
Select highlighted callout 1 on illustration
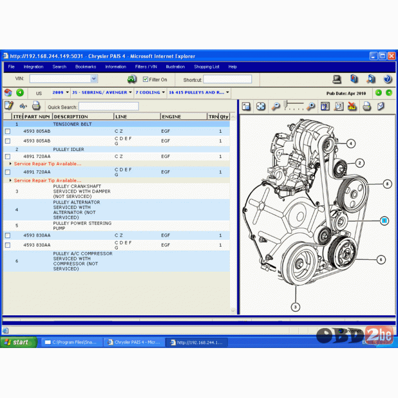coord(384,221)
